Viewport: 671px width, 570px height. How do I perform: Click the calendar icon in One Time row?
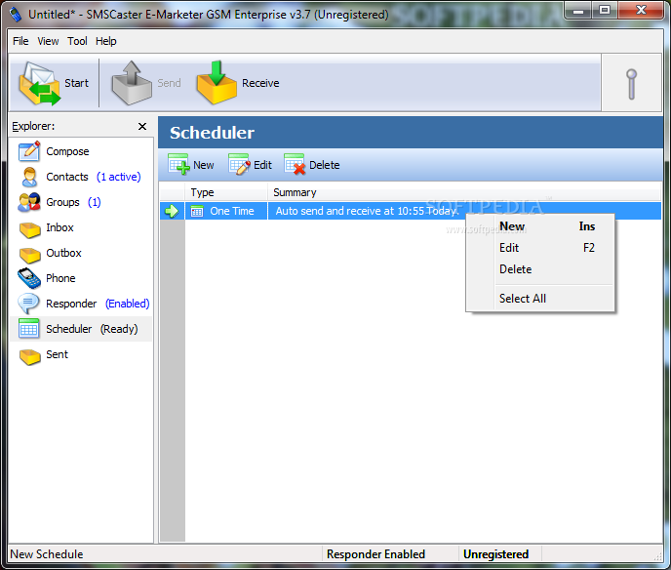[x=197, y=211]
